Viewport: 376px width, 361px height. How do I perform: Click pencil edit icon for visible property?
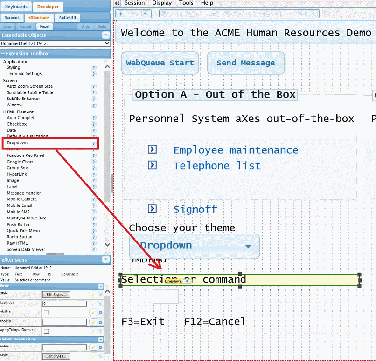[93, 312]
